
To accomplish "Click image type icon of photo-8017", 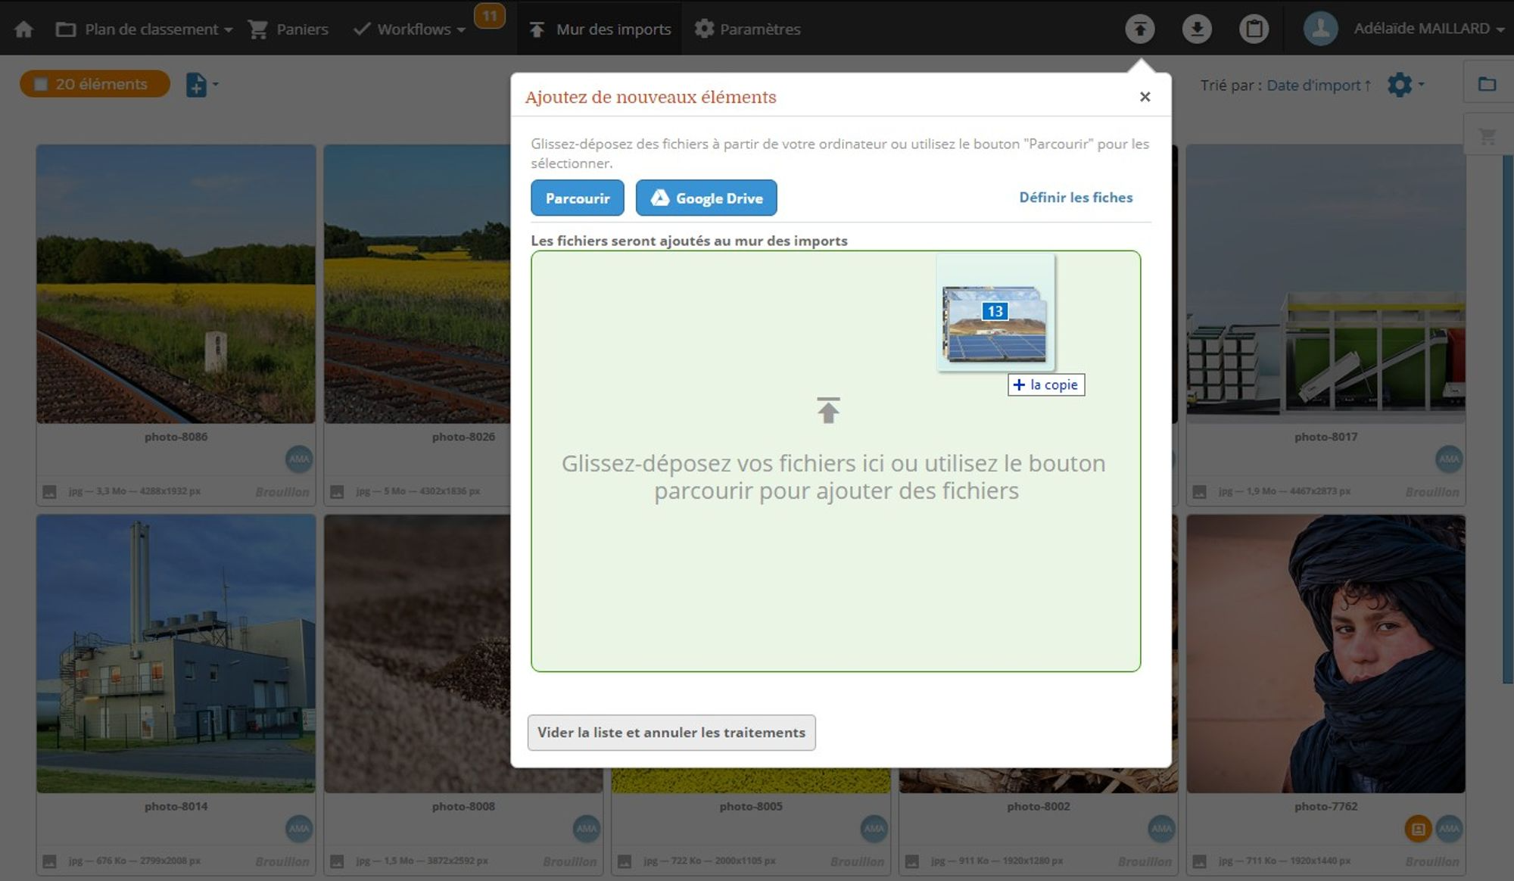I will [1200, 492].
